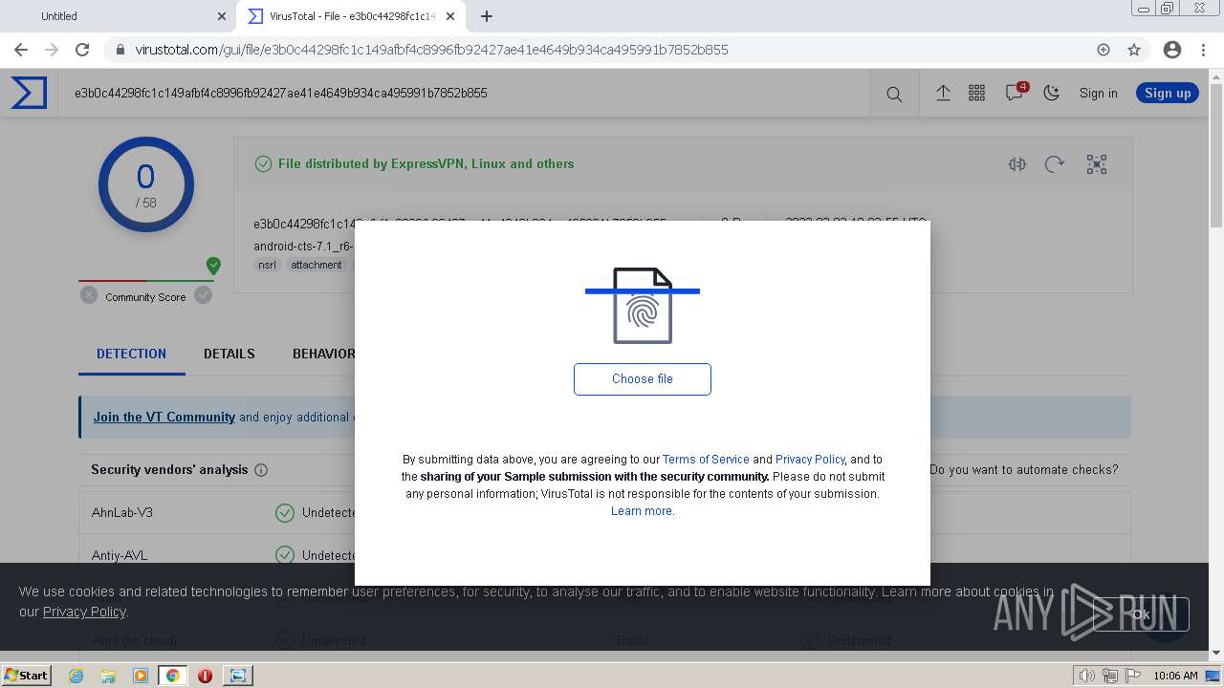
Task: Open the Terms of Service link
Action: 706,459
